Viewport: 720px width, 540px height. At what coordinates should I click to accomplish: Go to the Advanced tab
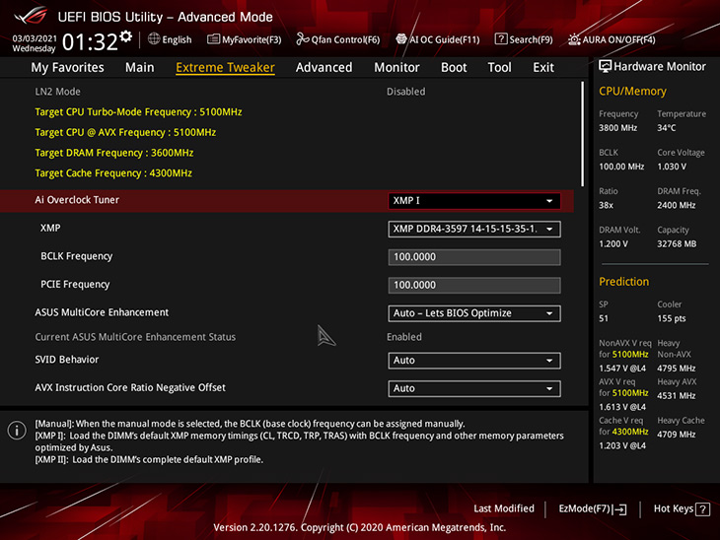coord(324,67)
